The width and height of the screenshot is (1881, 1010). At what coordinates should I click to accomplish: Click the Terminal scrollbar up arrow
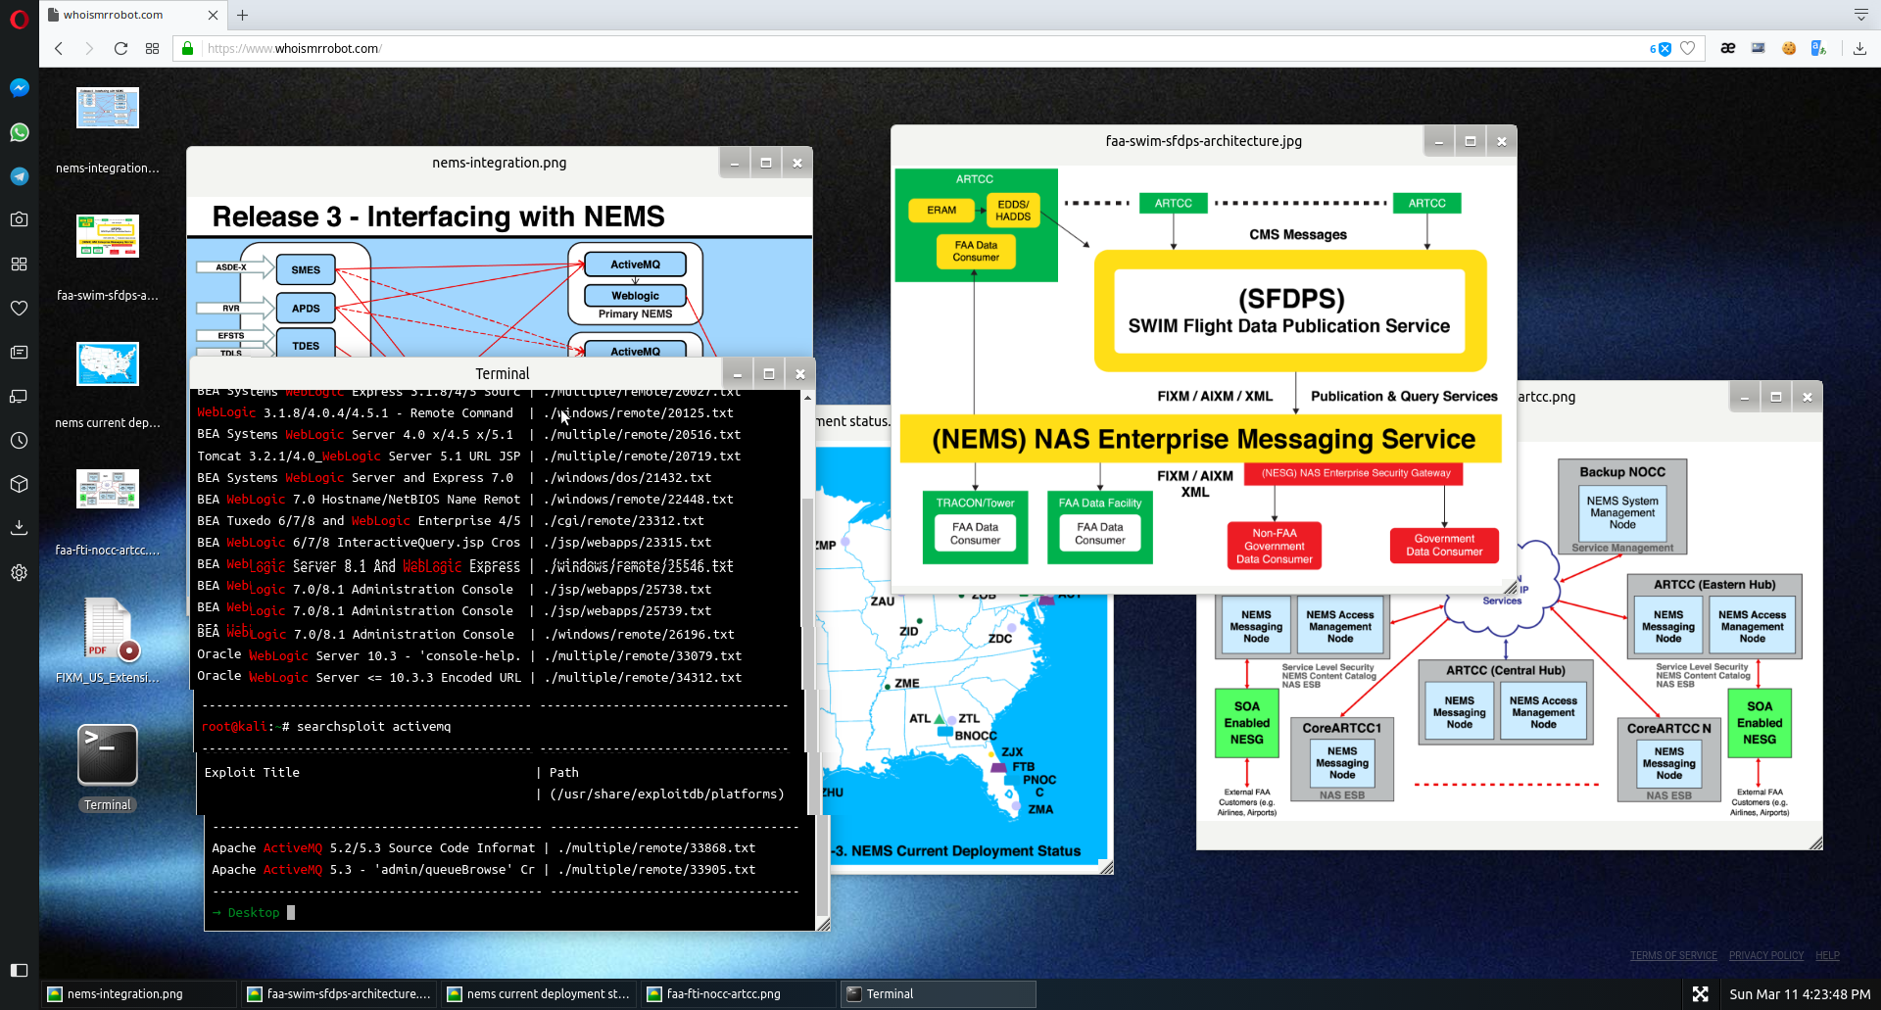pos(807,397)
